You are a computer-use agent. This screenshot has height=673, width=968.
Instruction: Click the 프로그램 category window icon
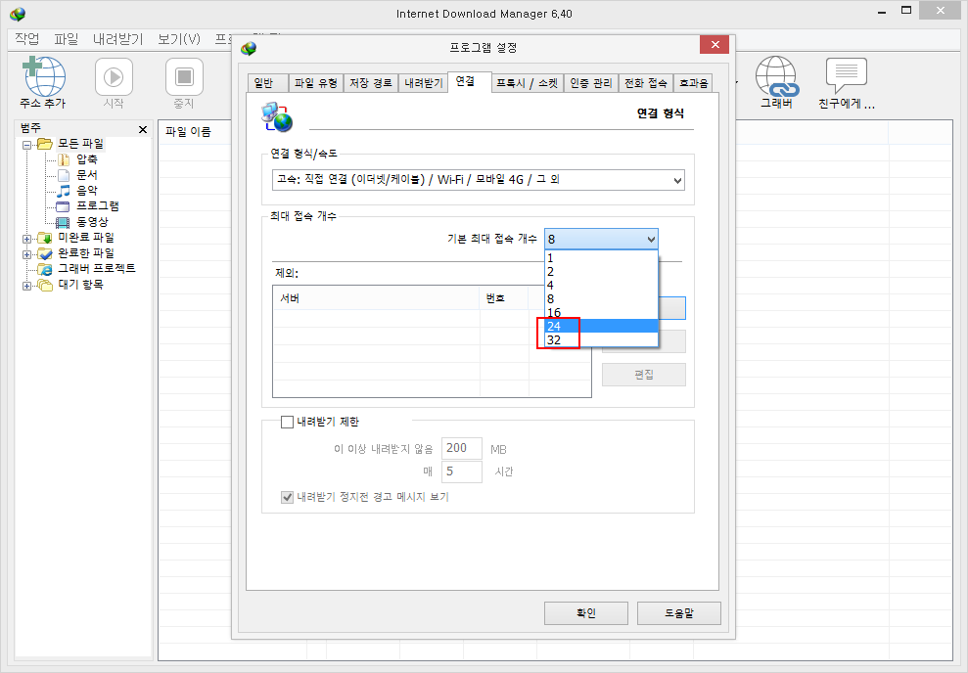(x=63, y=206)
